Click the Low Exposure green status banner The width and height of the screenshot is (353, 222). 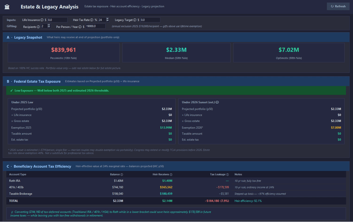click(176, 90)
